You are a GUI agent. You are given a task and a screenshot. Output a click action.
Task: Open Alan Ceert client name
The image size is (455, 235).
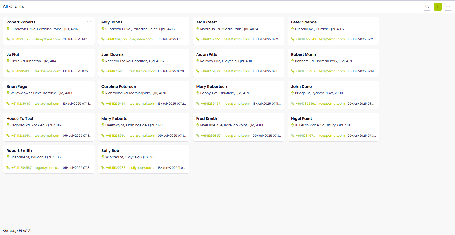point(207,22)
